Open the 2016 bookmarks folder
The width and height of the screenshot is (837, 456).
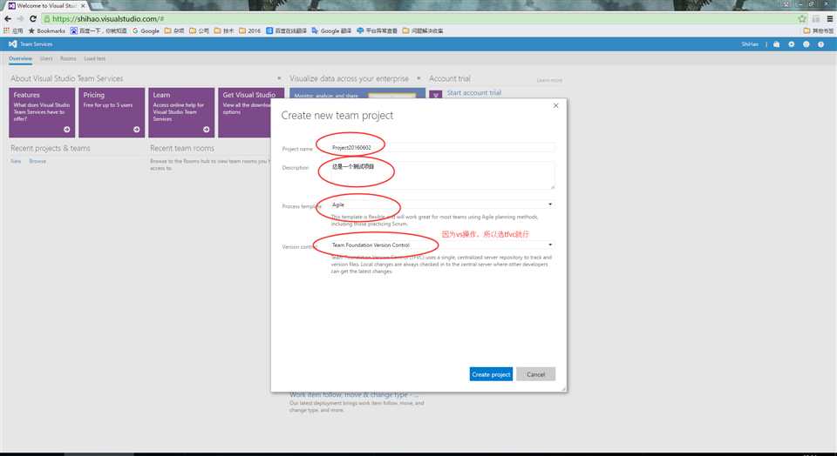[x=250, y=31]
